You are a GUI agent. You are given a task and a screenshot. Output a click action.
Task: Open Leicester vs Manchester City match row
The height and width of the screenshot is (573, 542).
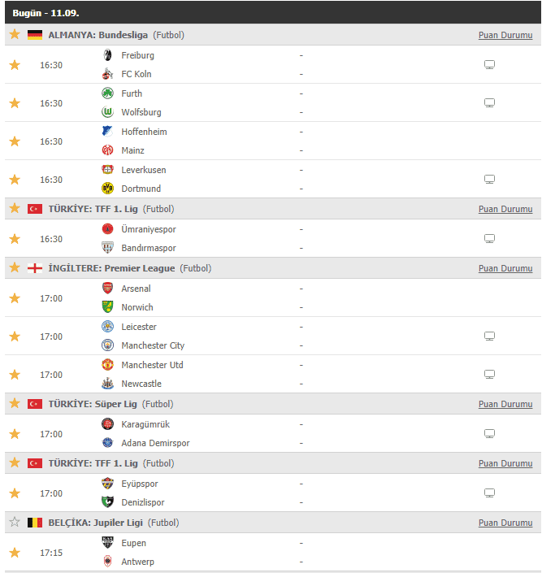point(273,336)
